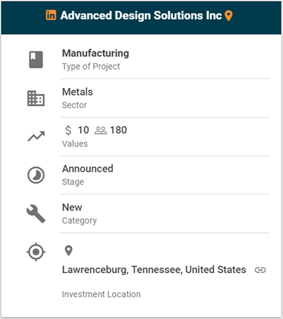Click the wrench icon next to Category
This screenshot has height=319, width=283.
(36, 214)
